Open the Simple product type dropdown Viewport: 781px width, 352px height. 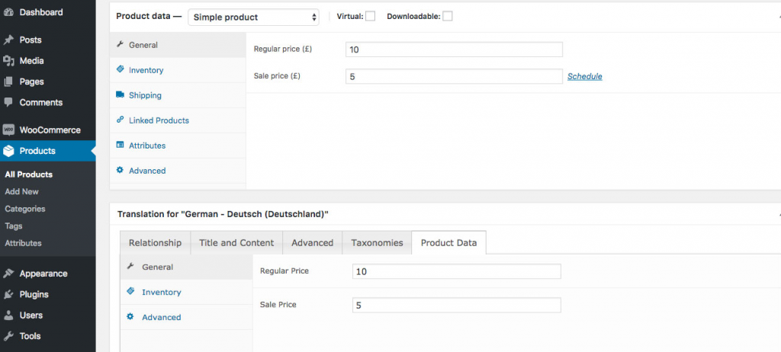tap(254, 17)
